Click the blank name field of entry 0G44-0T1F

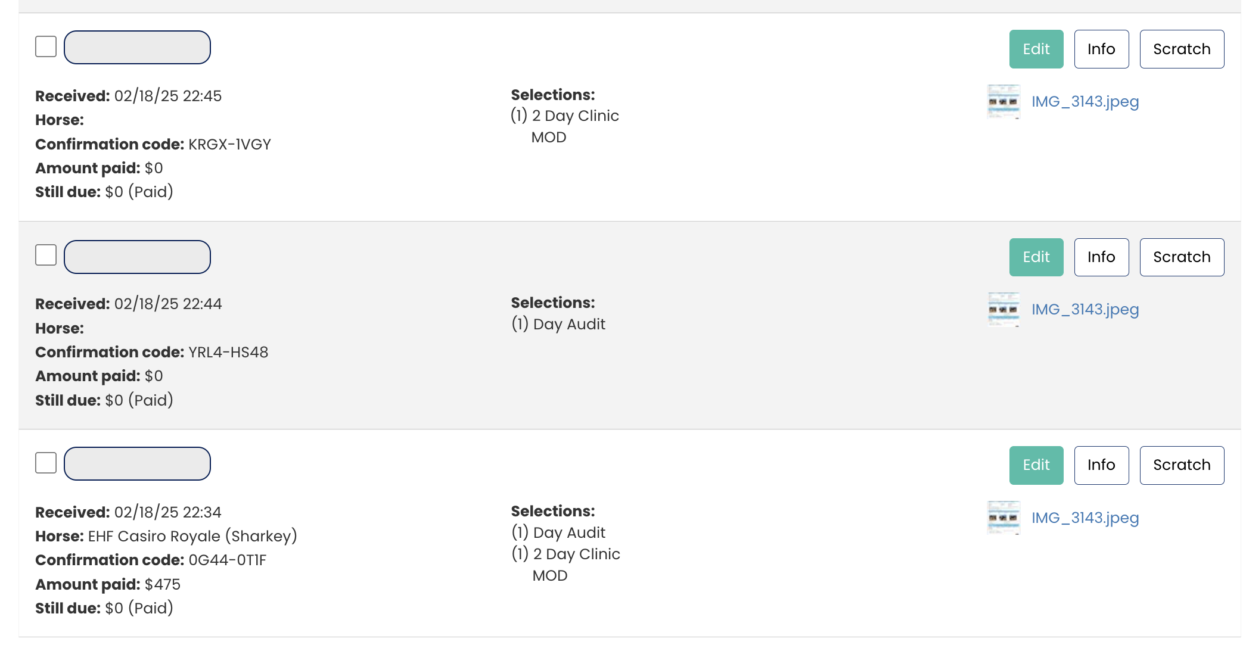[137, 463]
